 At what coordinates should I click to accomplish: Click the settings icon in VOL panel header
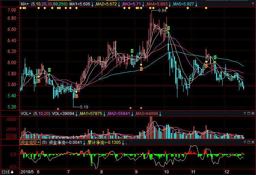click(249, 113)
